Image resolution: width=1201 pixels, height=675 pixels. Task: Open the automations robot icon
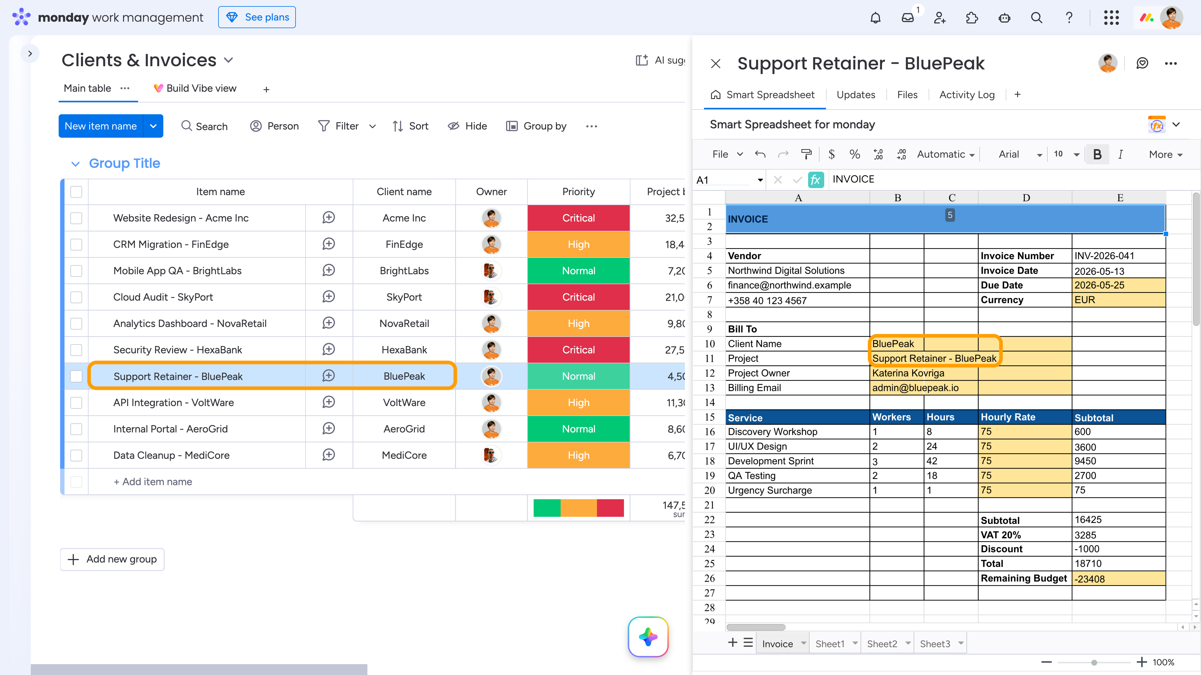click(1004, 18)
